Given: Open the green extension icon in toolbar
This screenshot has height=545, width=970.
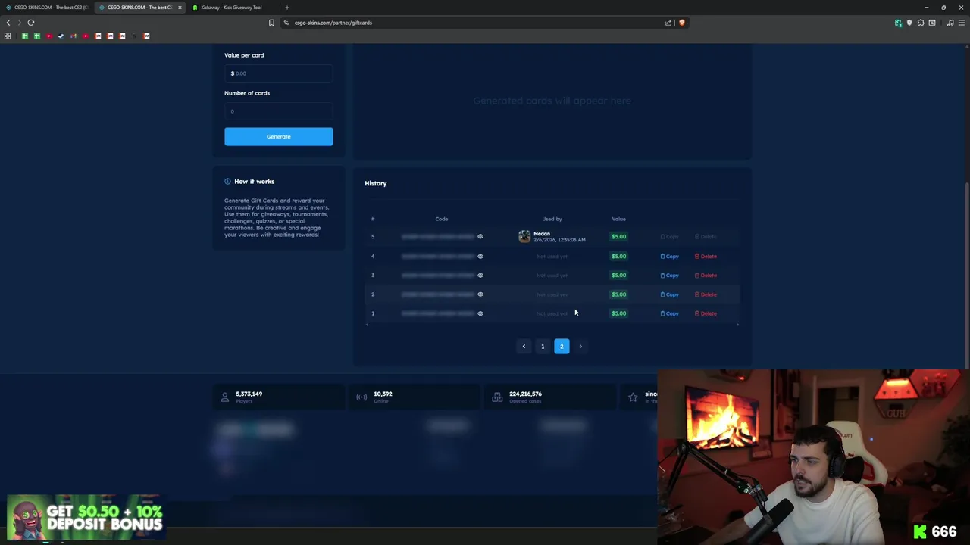Looking at the screenshot, I should click(898, 23).
